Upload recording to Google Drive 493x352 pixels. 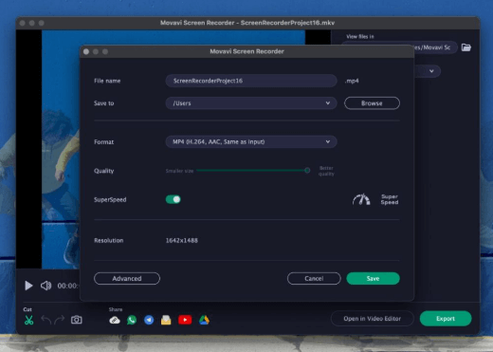[204, 320]
